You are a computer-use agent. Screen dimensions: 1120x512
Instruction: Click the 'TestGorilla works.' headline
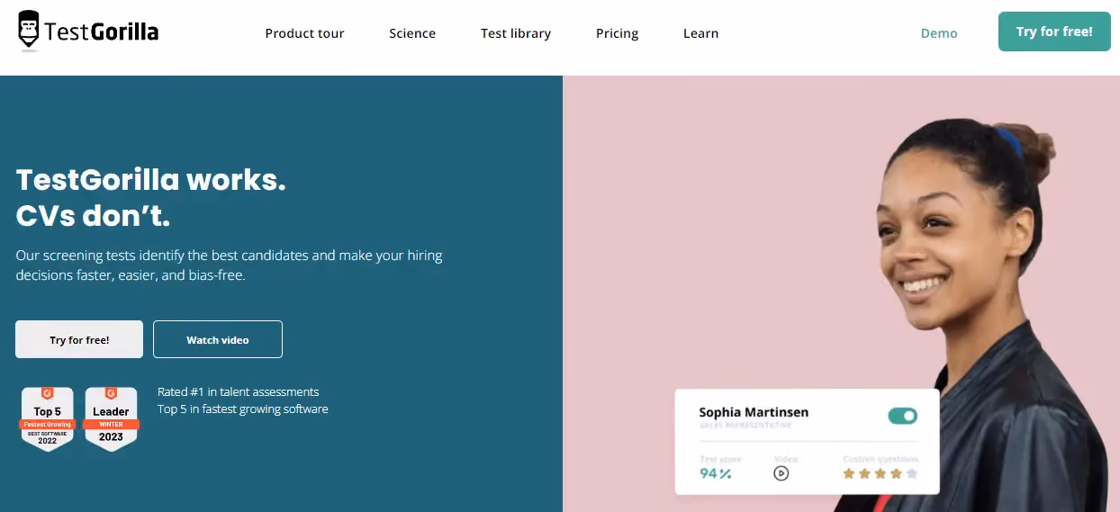tap(151, 180)
